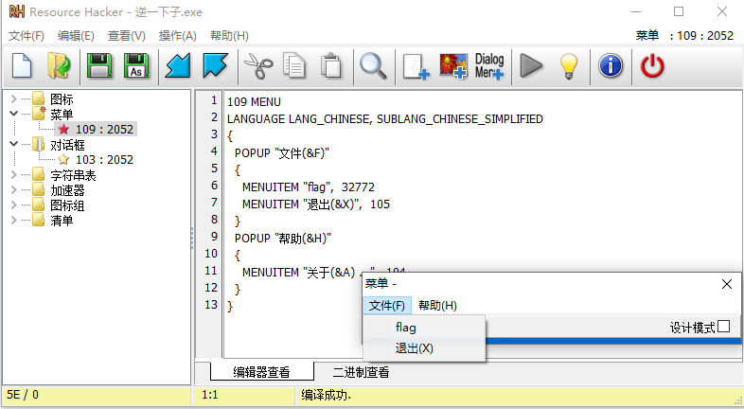Open the 文件(F) menu in menu bar
Viewport: 744px width, 409px height.
click(27, 36)
